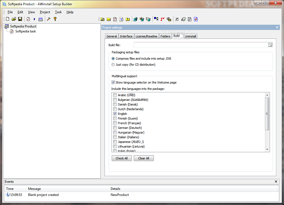Click the first teal registry cube icon
Viewport: 284px width, 205px height.
click(135, 19)
